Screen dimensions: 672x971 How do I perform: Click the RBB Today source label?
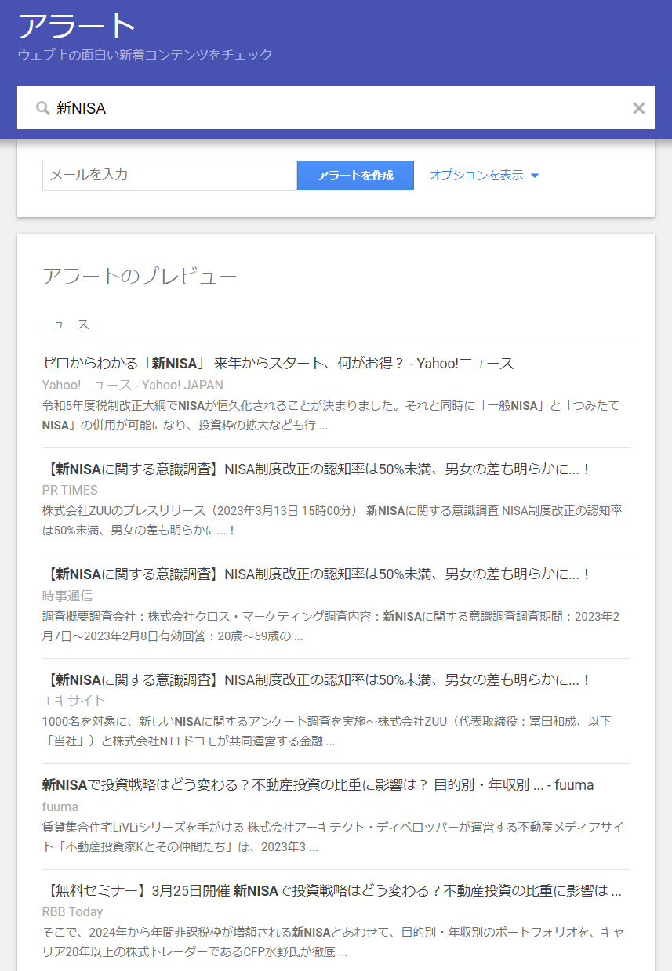pos(72,912)
